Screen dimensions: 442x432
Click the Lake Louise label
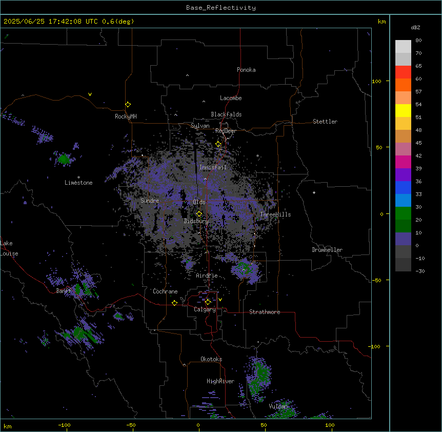click(9, 248)
